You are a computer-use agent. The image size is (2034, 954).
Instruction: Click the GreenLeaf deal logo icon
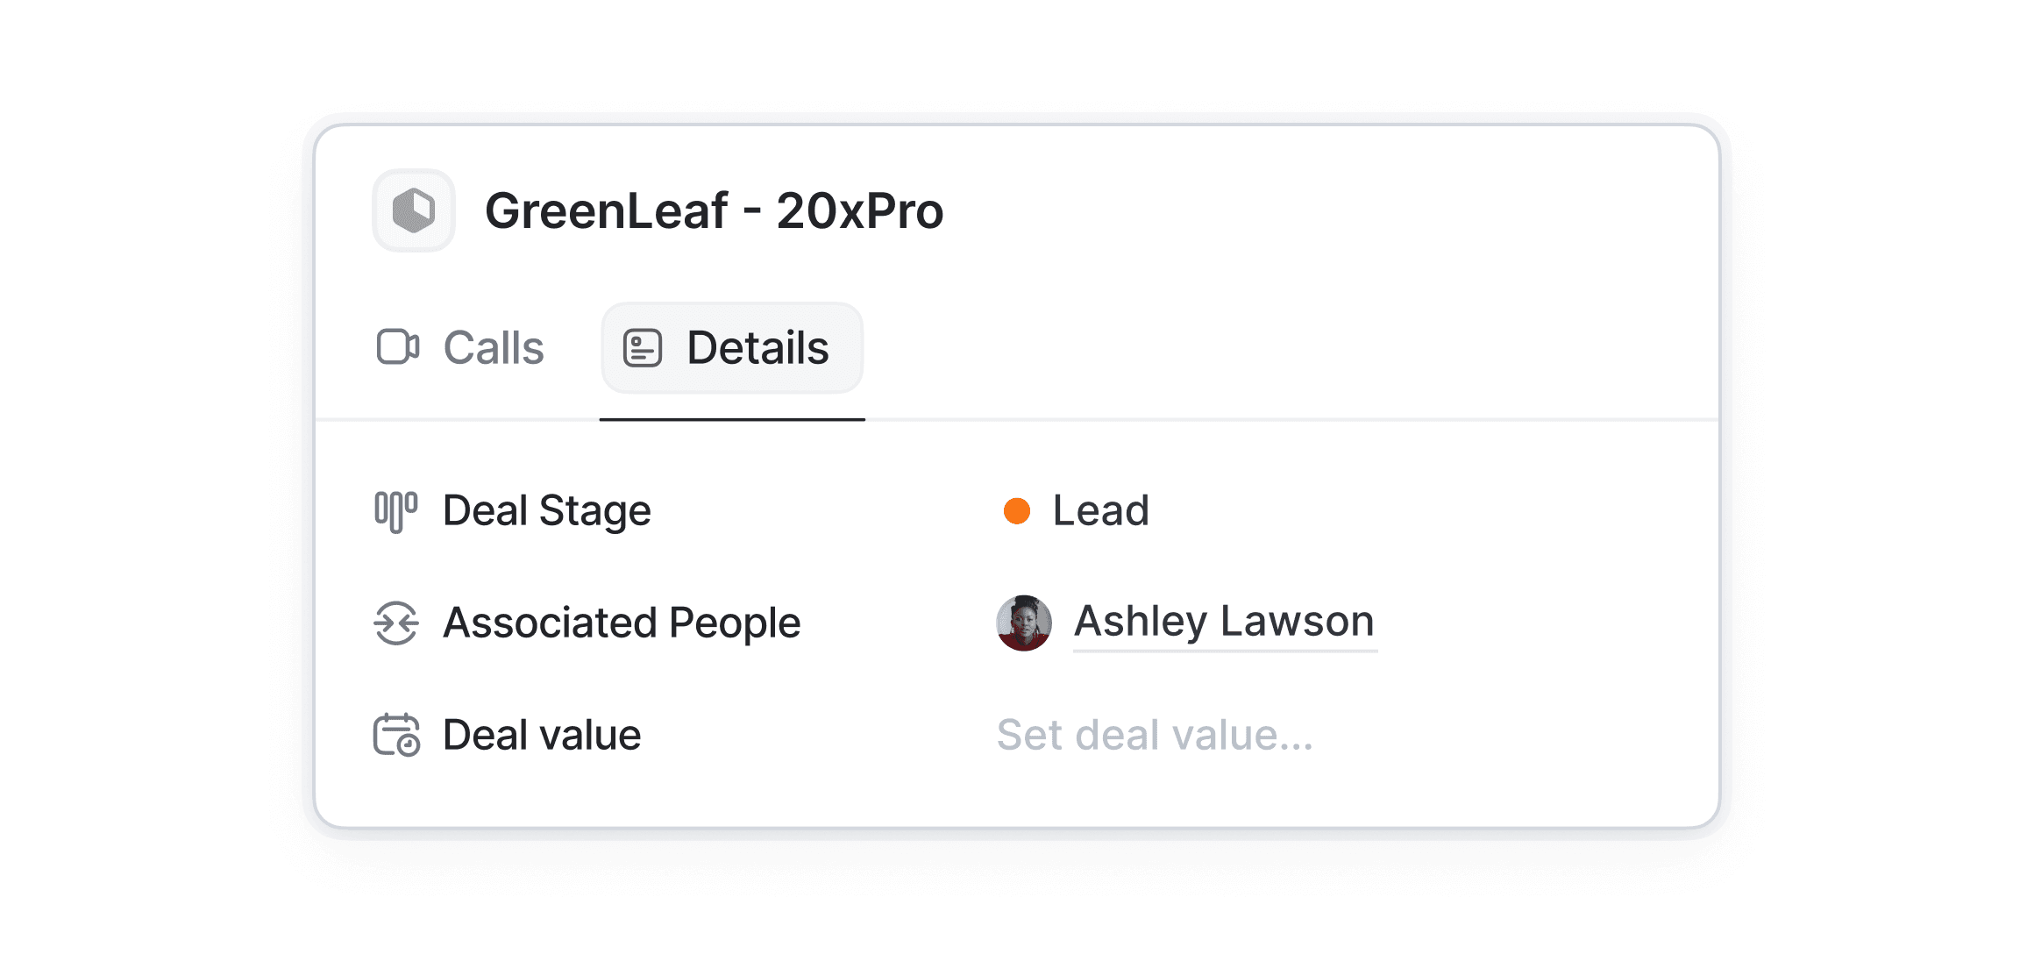[414, 210]
